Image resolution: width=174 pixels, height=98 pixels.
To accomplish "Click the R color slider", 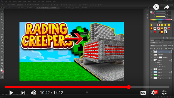I will (161, 11).
